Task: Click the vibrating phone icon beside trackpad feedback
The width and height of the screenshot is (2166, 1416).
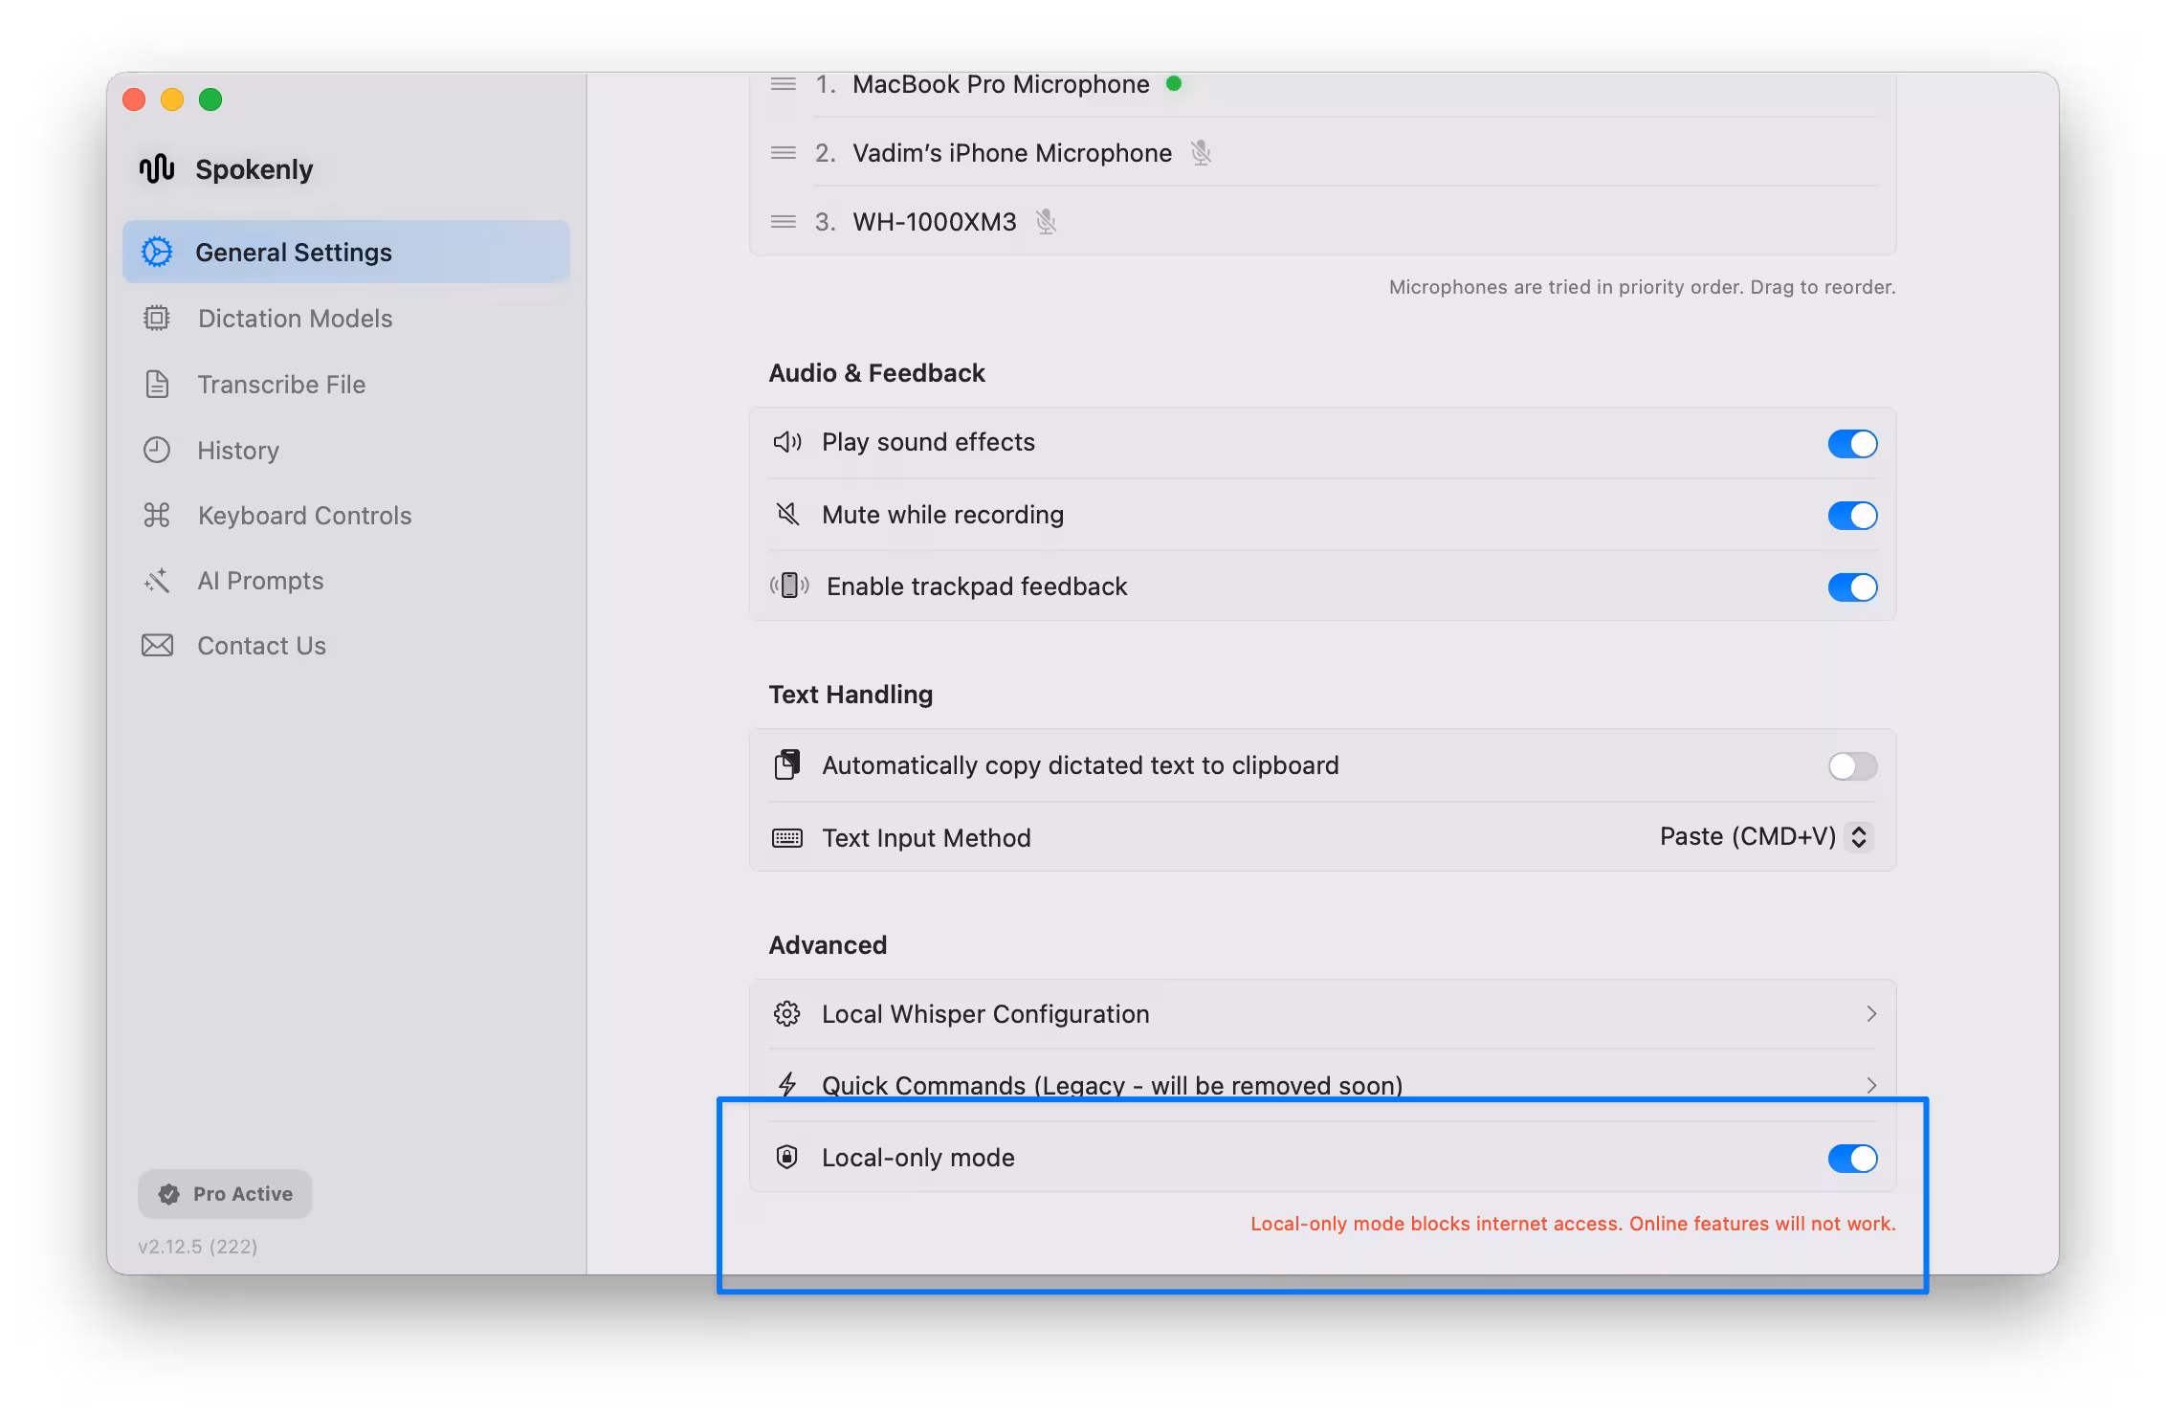Action: coord(789,586)
